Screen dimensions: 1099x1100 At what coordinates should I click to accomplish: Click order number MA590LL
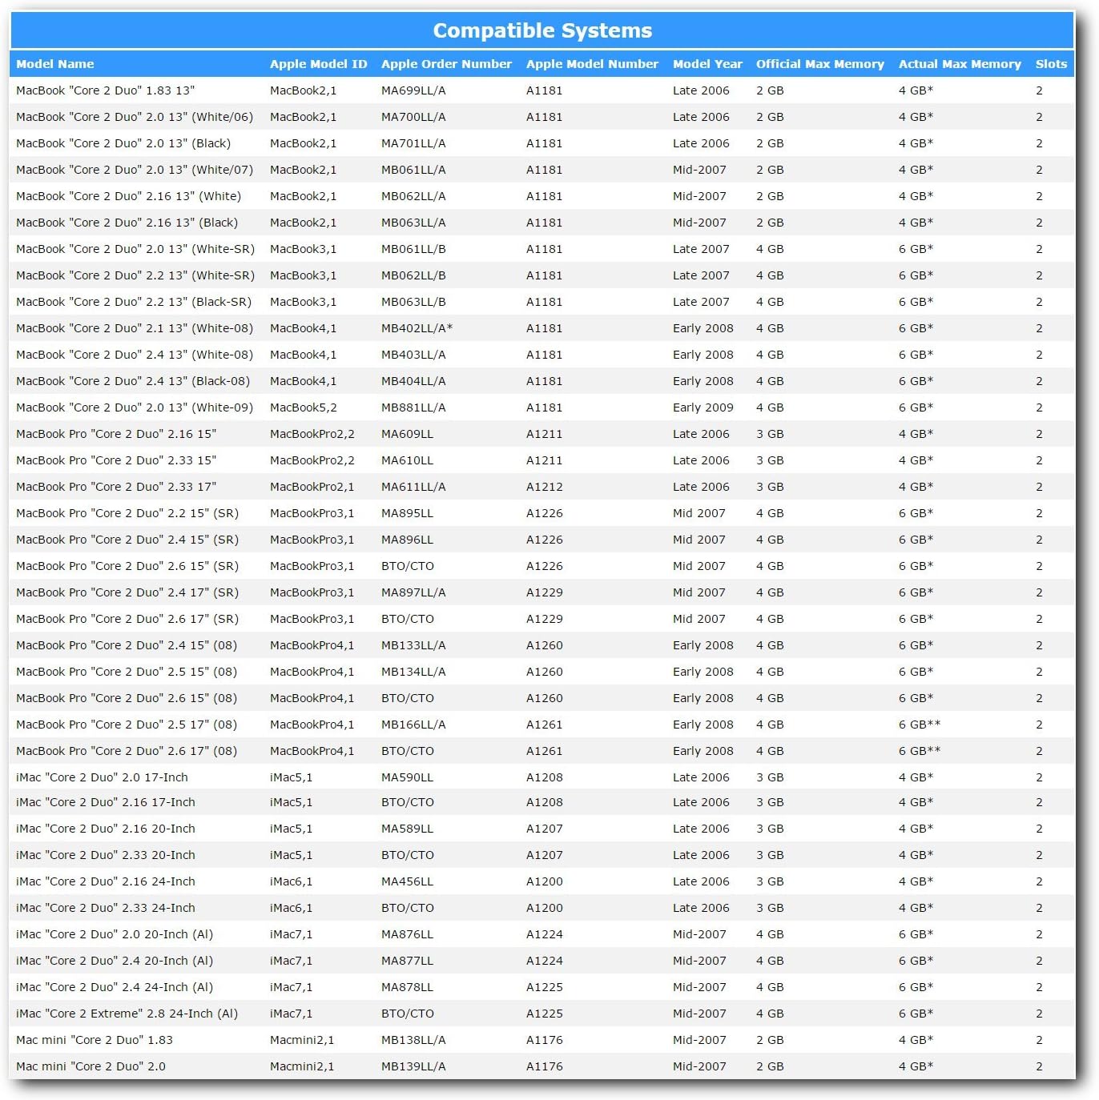coord(407,777)
